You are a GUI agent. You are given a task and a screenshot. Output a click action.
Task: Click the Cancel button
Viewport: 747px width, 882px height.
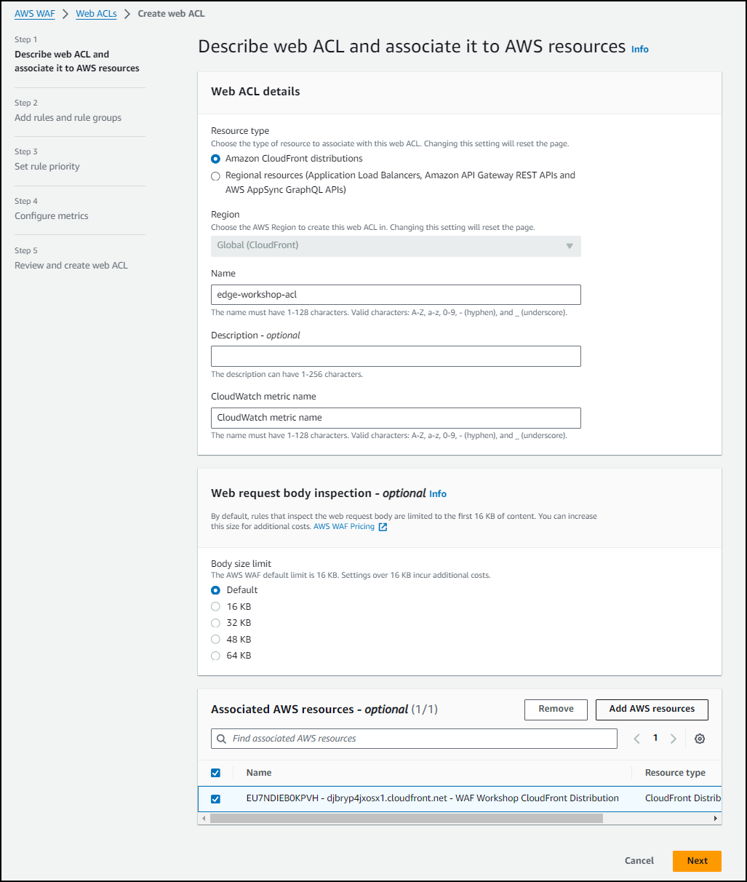point(639,861)
